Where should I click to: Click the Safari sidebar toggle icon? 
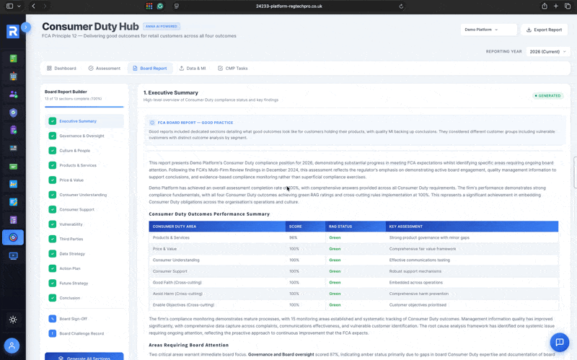[10, 6]
